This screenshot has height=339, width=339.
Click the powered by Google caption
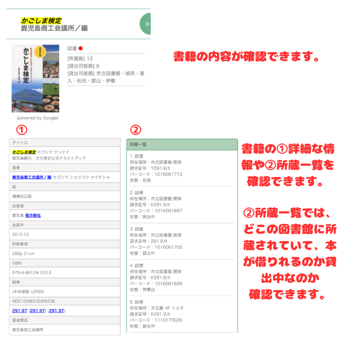click(x=37, y=118)
